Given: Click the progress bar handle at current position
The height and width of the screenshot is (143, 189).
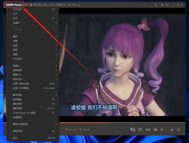Looking at the screenshot, I should coord(108,122).
